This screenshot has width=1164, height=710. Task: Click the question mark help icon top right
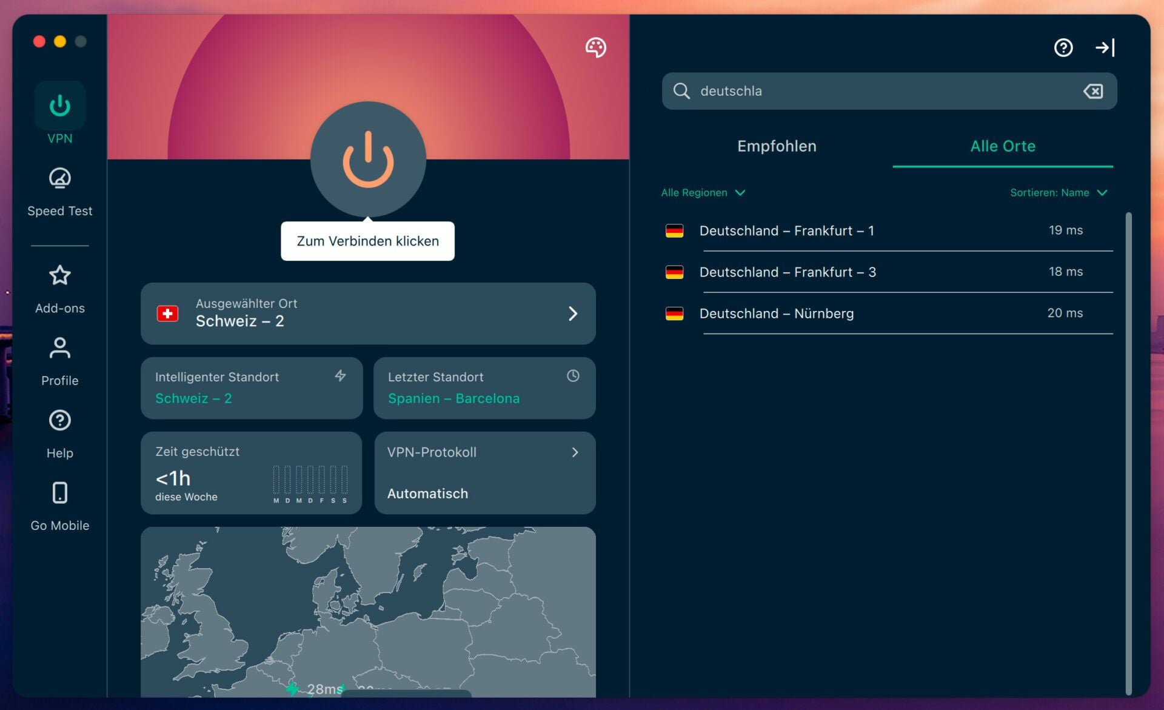click(x=1063, y=47)
